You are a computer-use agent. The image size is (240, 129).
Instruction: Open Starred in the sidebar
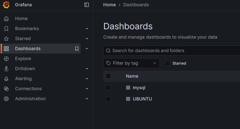click(x=23, y=39)
